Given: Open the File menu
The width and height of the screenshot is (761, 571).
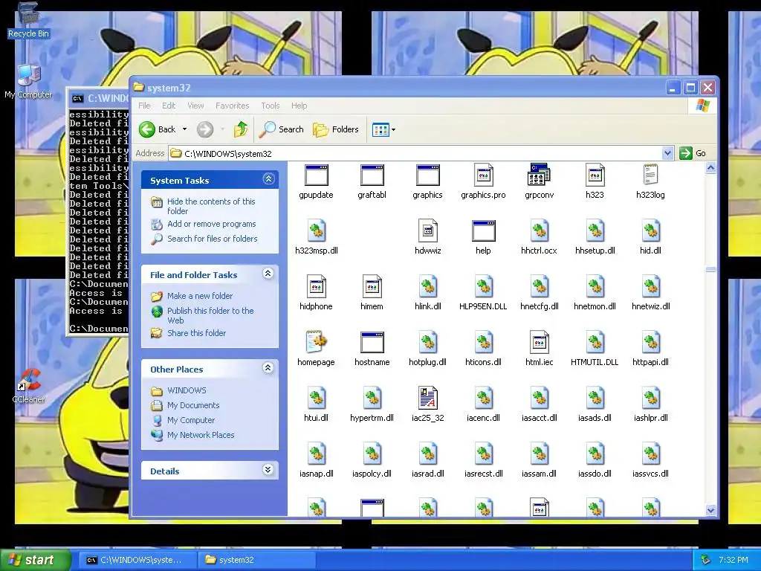Looking at the screenshot, I should click(x=144, y=106).
